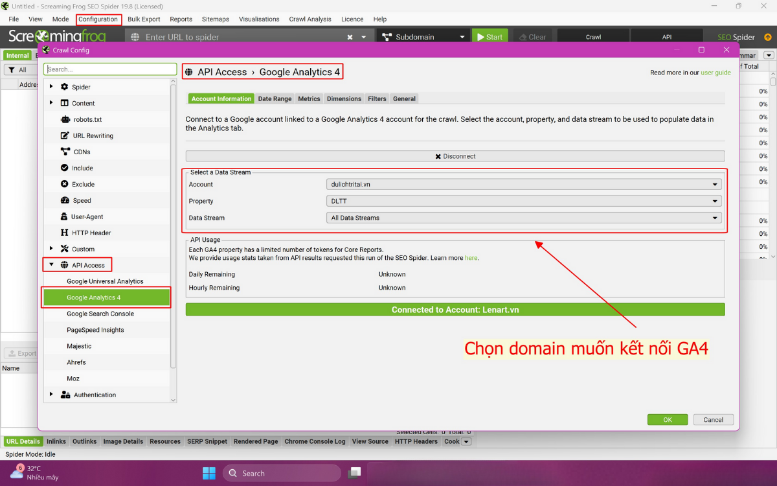
Task: Open the CDNs network icon entry
Action: (x=65, y=152)
